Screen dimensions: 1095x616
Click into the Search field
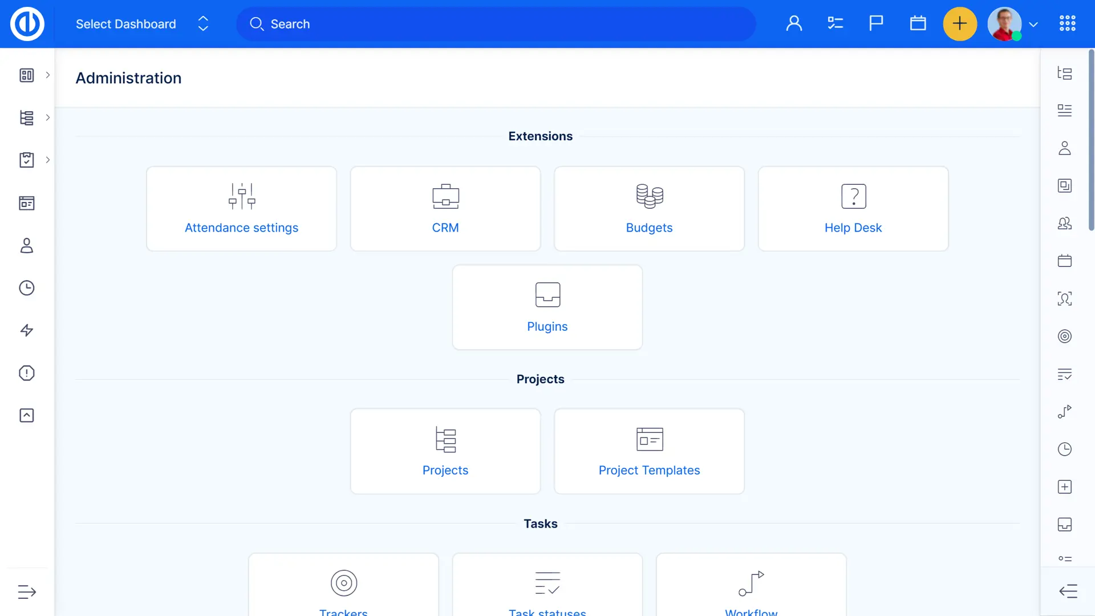pyautogui.click(x=496, y=24)
